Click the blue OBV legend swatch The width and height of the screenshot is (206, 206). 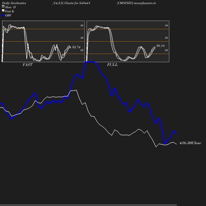3,16
